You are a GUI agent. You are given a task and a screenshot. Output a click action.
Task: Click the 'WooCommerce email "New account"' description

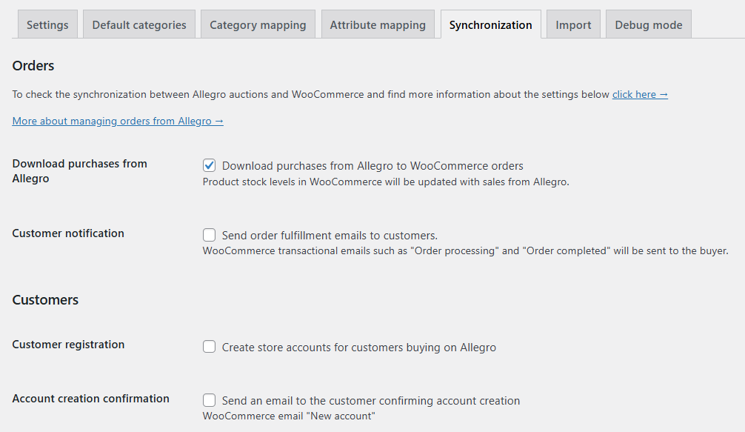[x=289, y=416]
